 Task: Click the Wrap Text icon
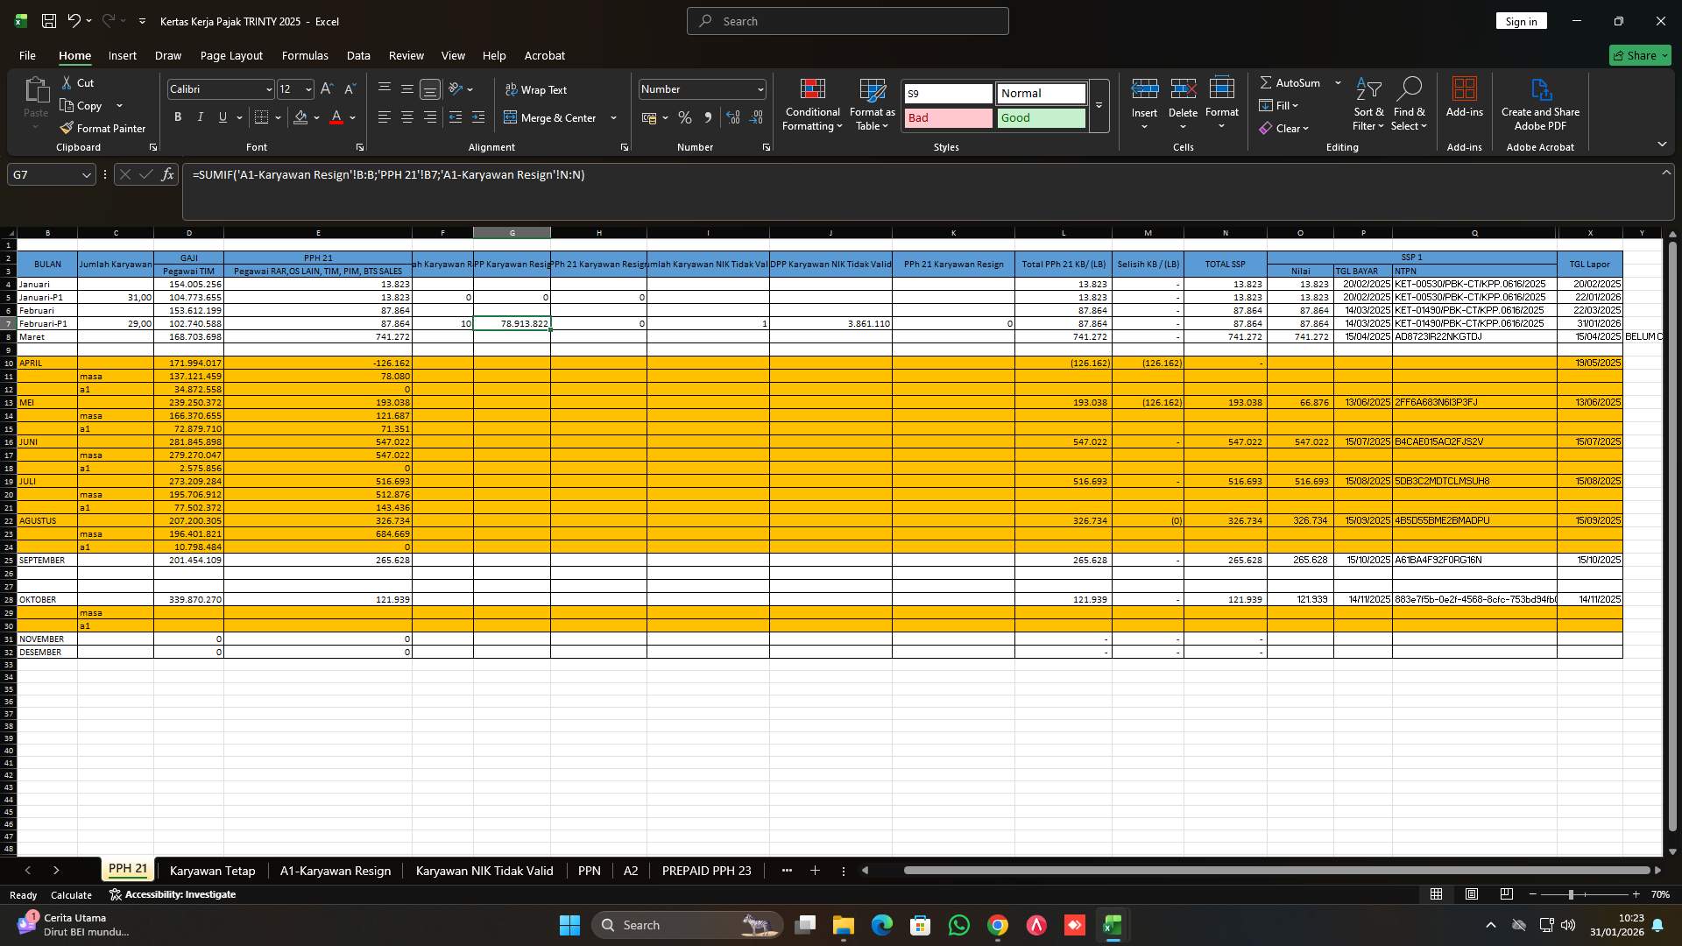511,89
